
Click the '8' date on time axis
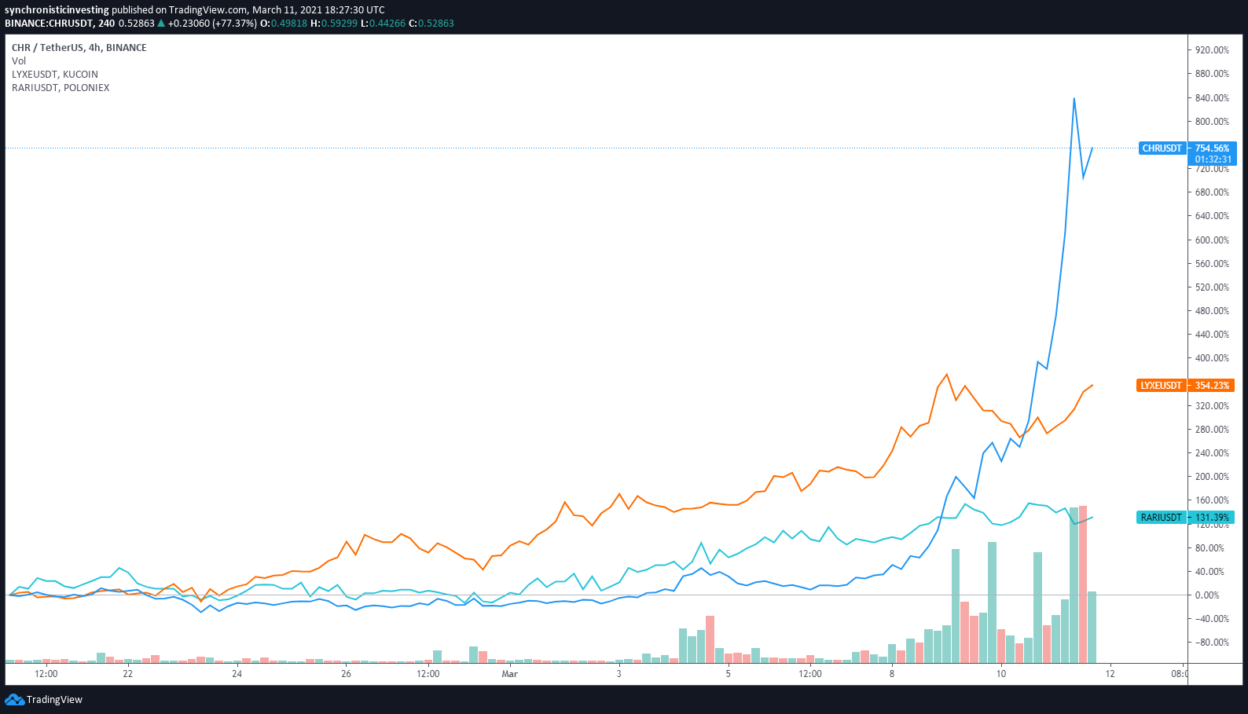click(892, 674)
